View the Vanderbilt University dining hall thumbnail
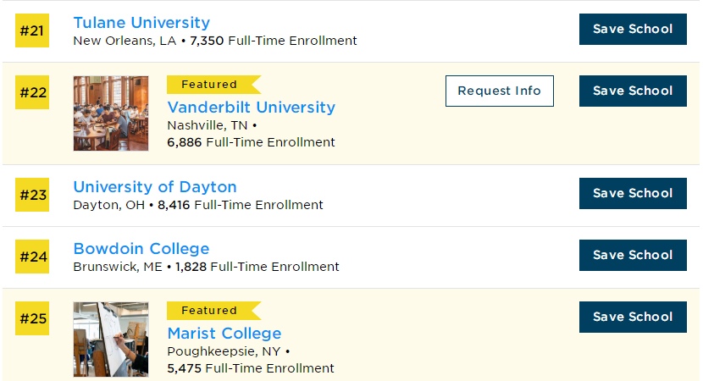Image resolution: width=703 pixels, height=381 pixels. (111, 113)
